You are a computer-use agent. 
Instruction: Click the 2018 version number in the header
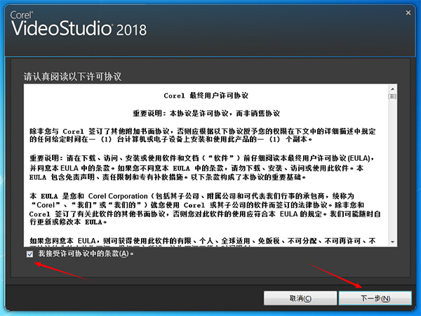tap(132, 29)
